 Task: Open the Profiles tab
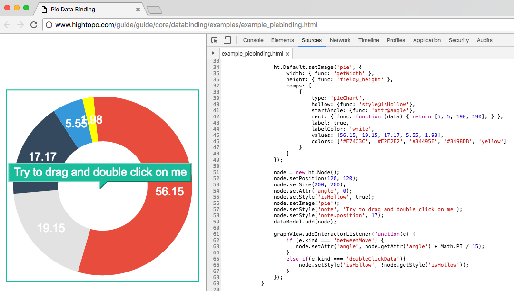pos(395,40)
